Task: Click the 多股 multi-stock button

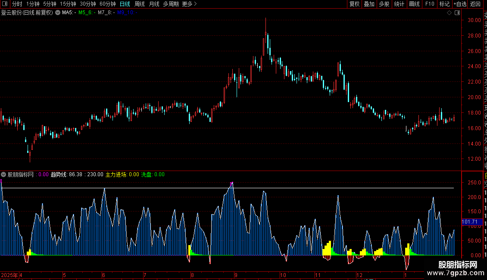Action: pyautogui.click(x=384, y=4)
